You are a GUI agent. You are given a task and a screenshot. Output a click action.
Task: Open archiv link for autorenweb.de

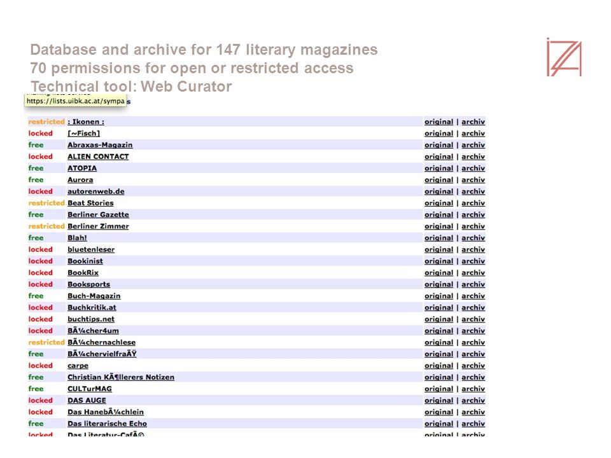[473, 191]
